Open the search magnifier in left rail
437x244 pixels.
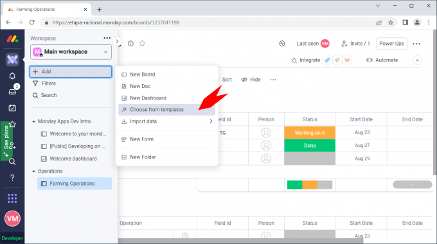(12, 162)
